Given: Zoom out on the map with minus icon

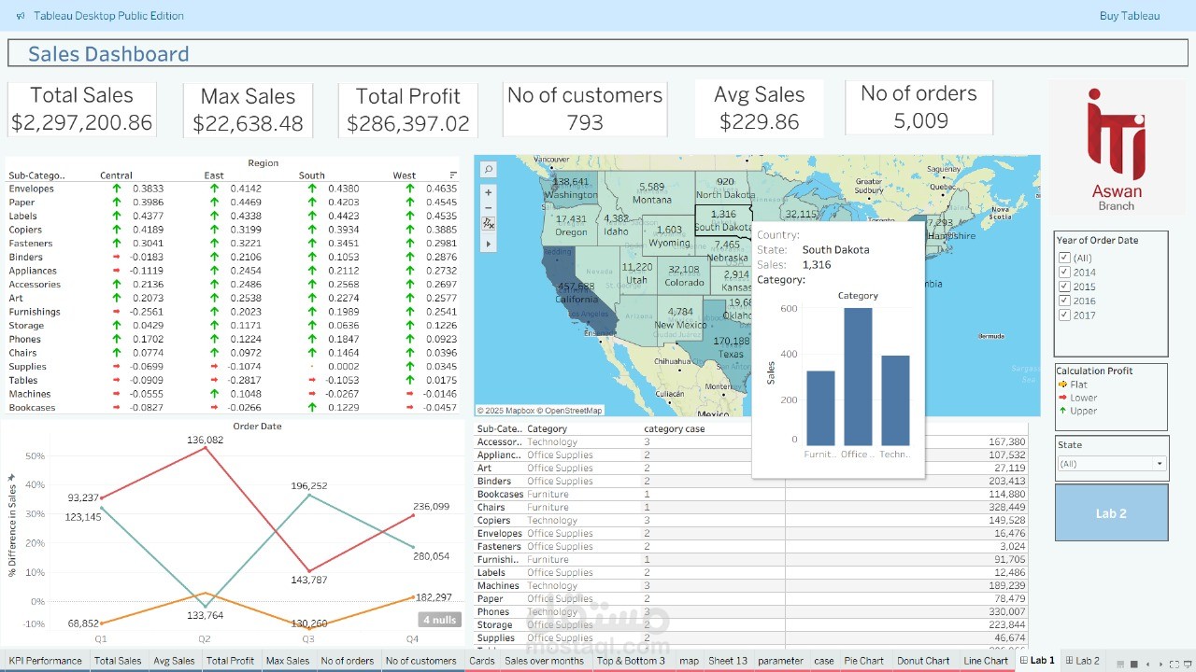Looking at the screenshot, I should tap(488, 207).
